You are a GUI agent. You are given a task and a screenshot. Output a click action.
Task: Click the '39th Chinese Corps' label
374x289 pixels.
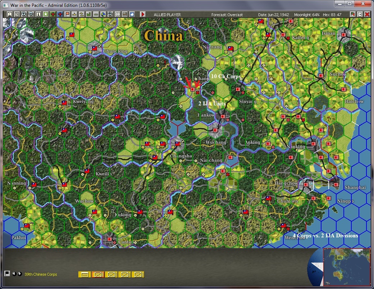pyautogui.click(x=41, y=274)
